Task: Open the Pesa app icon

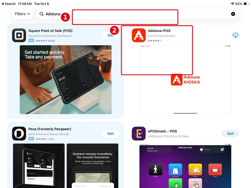Action: (19, 134)
